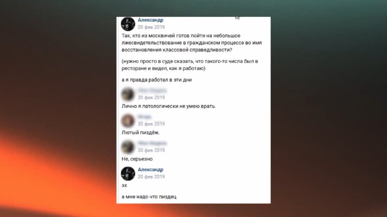Open the blurred avatar above 'Лично я патологически' comment
This screenshot has width=387, height=217.
(x=128, y=94)
